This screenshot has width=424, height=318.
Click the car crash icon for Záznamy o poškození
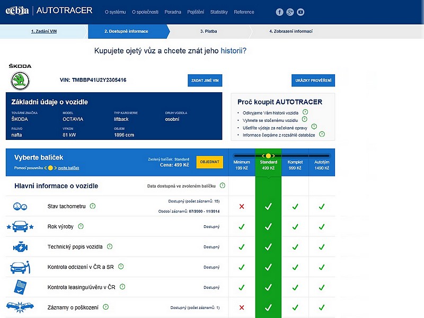(x=20, y=307)
